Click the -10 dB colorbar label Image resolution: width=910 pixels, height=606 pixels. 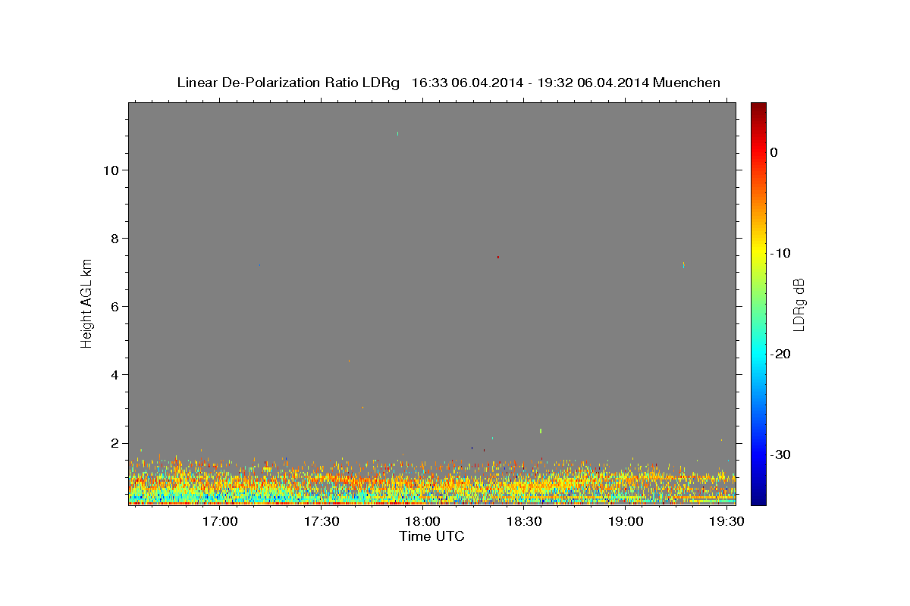[x=781, y=253]
